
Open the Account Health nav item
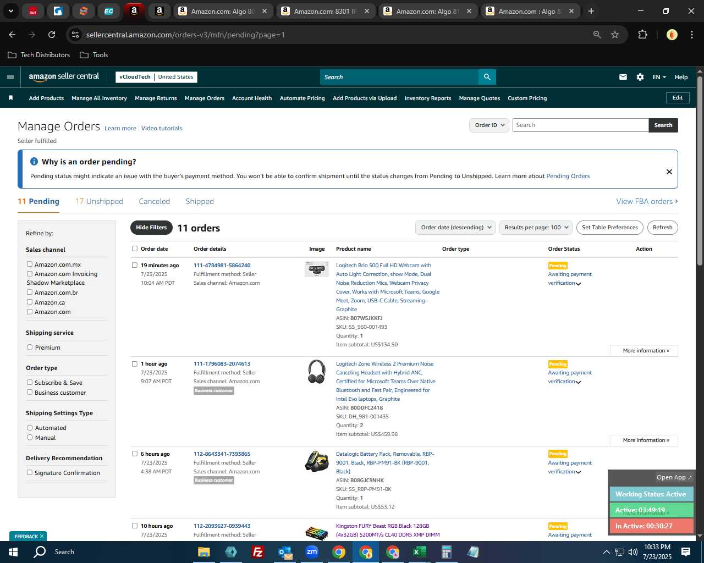[x=252, y=98]
